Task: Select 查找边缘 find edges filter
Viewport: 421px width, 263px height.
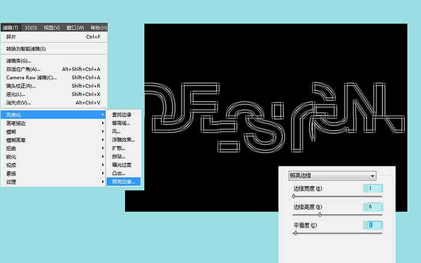Action: tap(121, 114)
